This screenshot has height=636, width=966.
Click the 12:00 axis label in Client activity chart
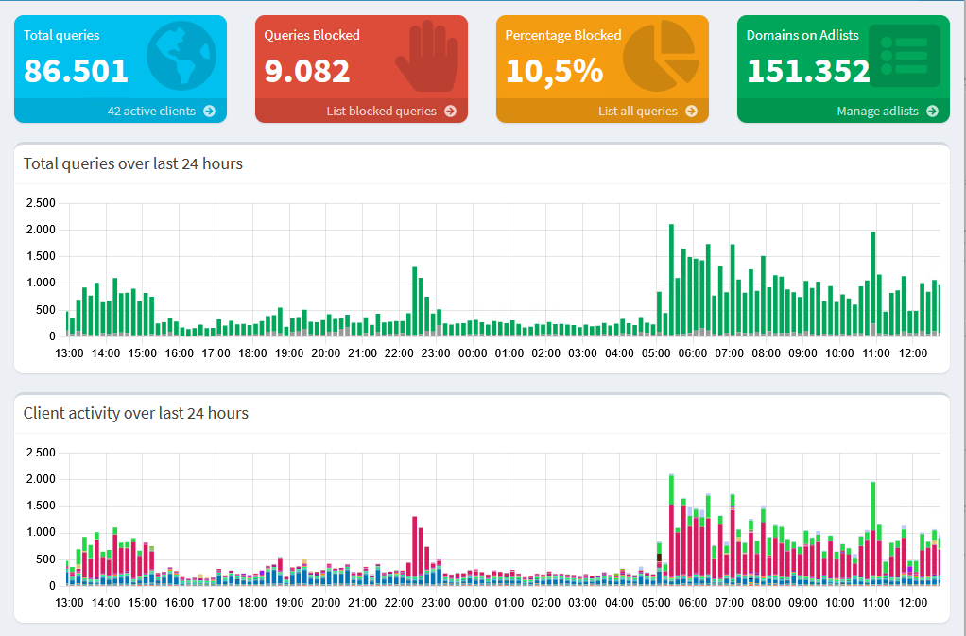pos(913,603)
